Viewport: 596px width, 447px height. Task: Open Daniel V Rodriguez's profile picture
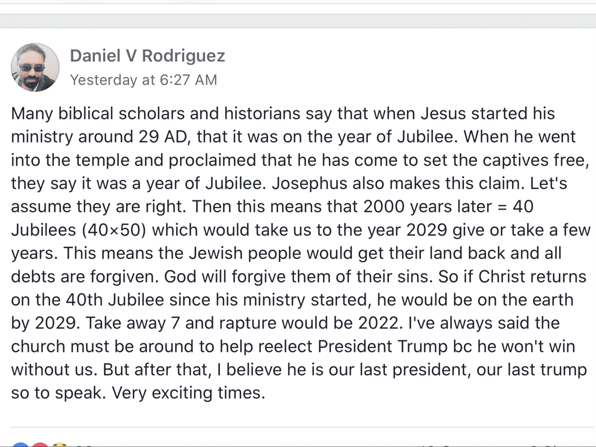pyautogui.click(x=35, y=67)
